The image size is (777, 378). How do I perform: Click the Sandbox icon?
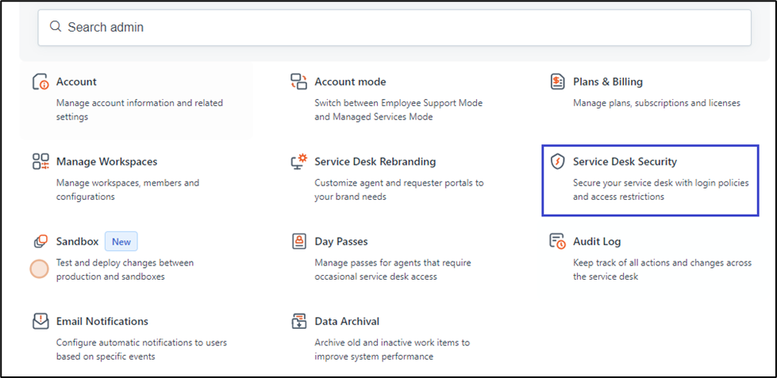(40, 242)
